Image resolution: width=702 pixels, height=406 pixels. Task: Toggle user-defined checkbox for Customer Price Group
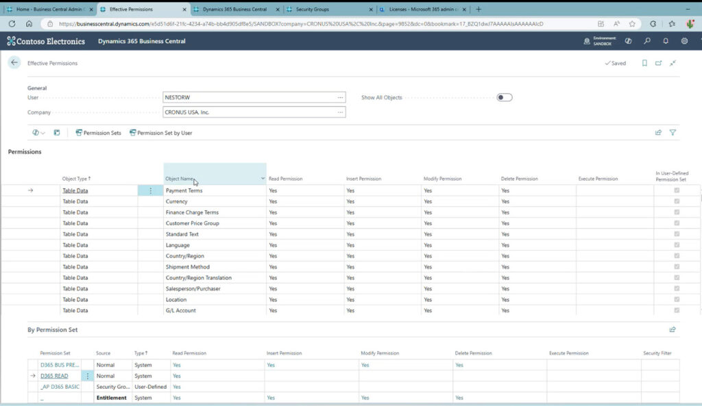[677, 223]
